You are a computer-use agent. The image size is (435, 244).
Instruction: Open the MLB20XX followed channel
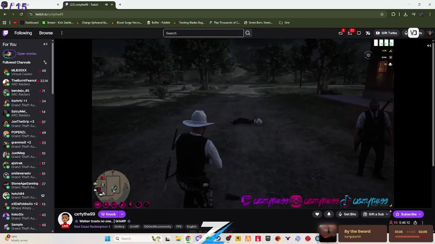pyautogui.click(x=26, y=72)
